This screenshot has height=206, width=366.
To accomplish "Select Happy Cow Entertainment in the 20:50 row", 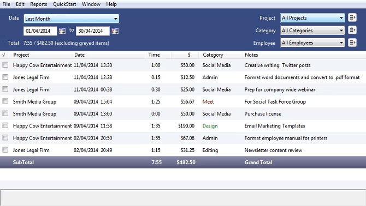I will (42, 138).
